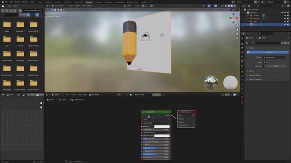The width and height of the screenshot is (291, 163).
Task: Refresh the file browser listing
Action: point(15,11)
